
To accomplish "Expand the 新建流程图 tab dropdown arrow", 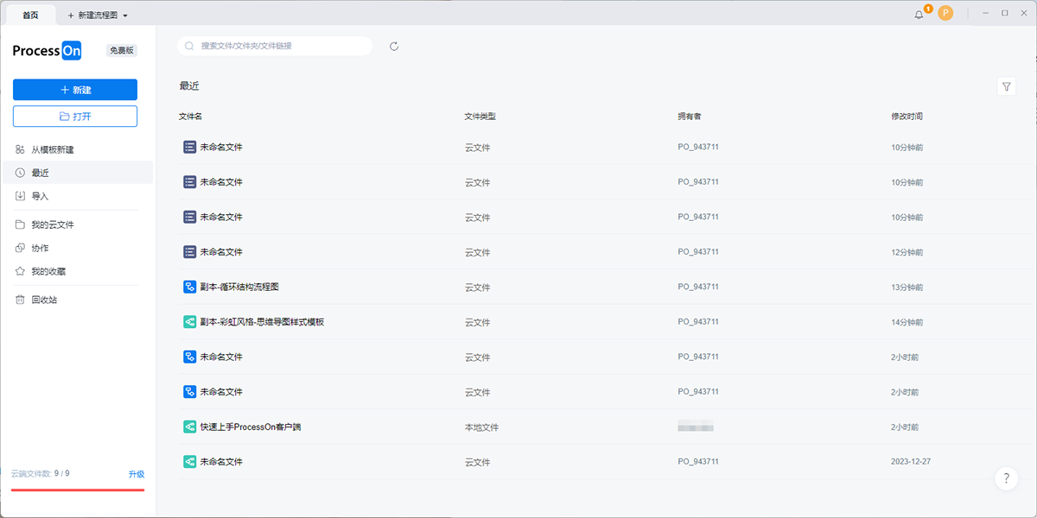I will pyautogui.click(x=126, y=16).
